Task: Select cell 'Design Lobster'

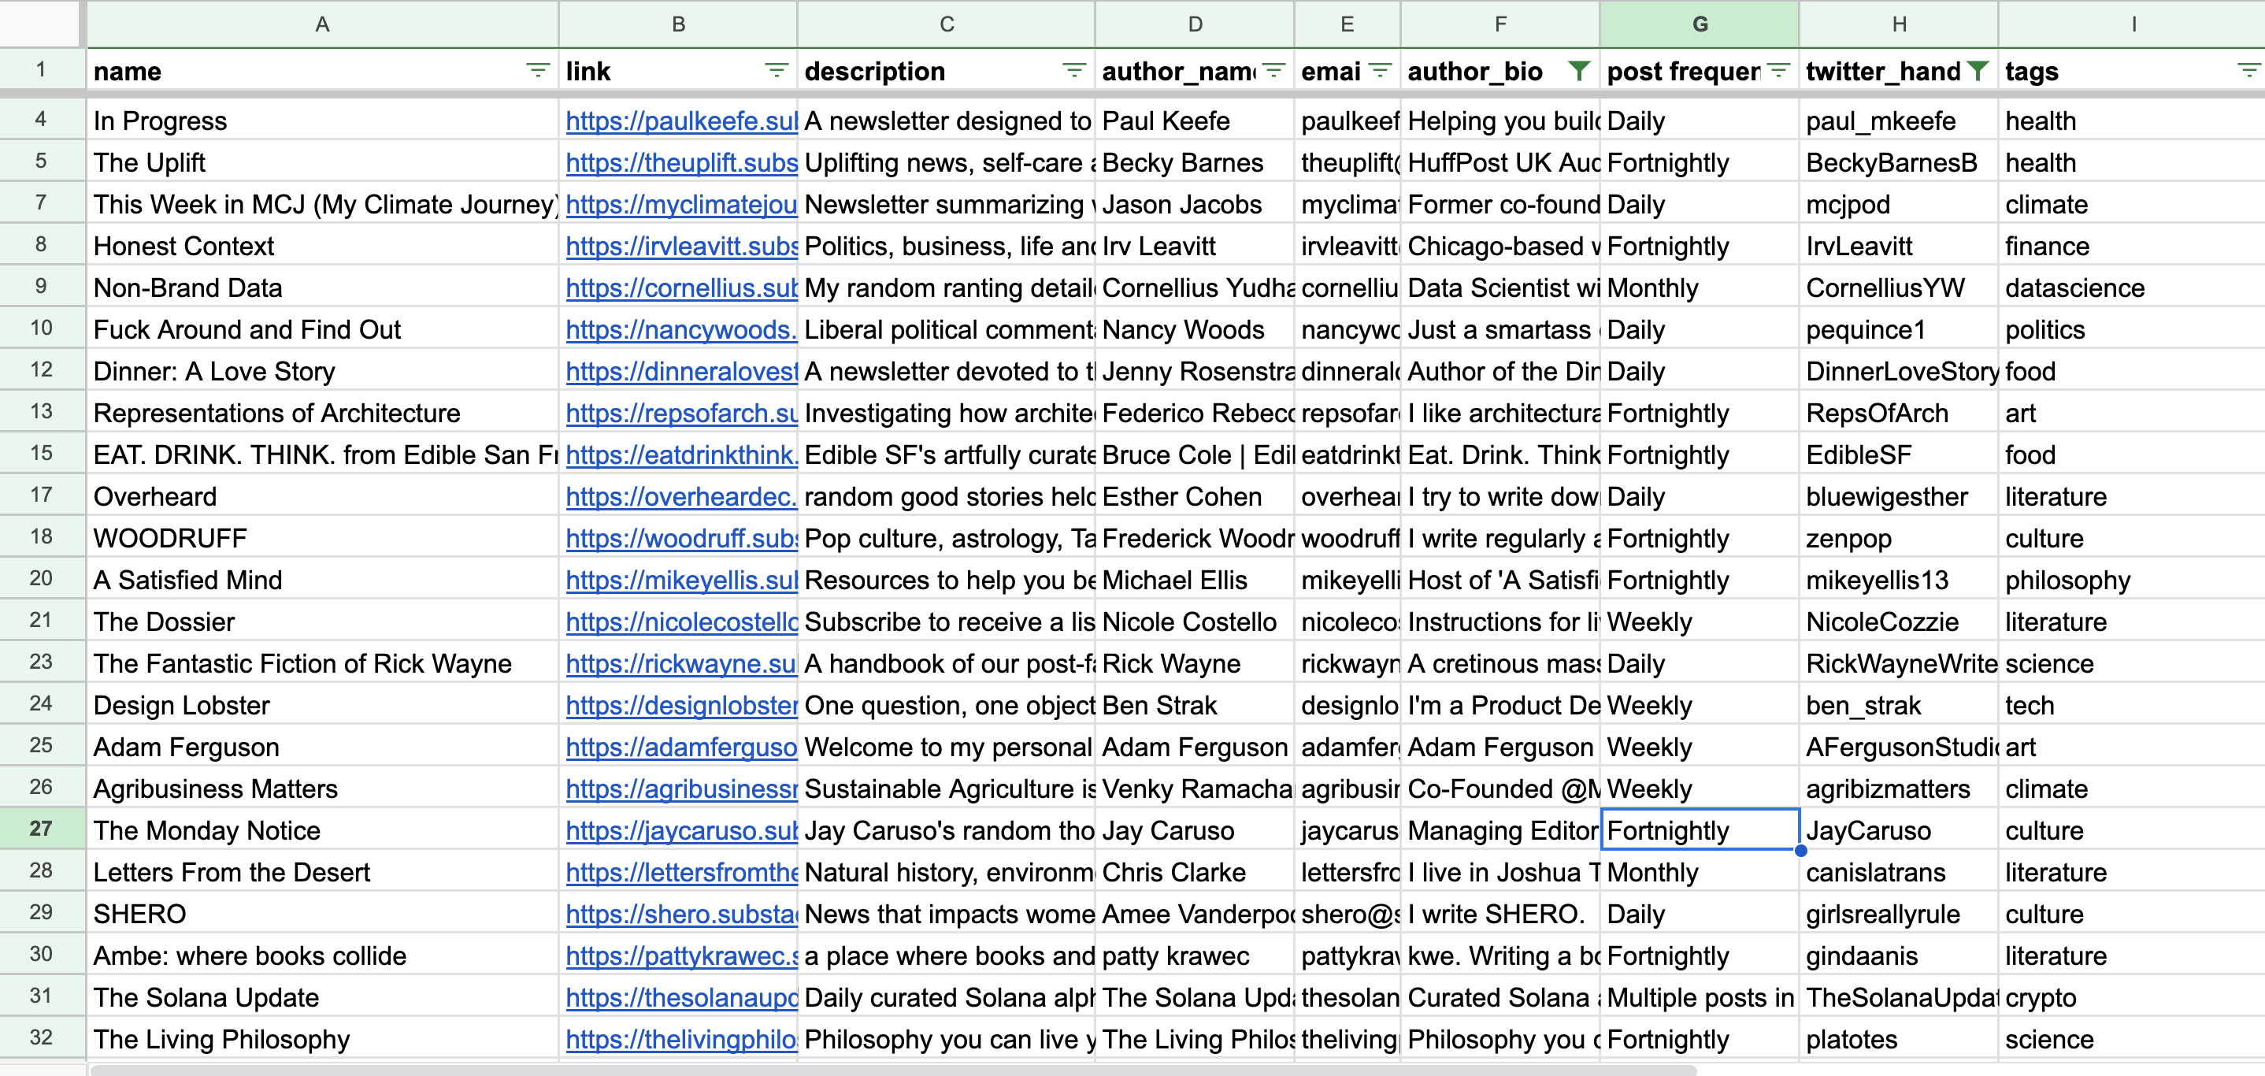Action: [323, 705]
